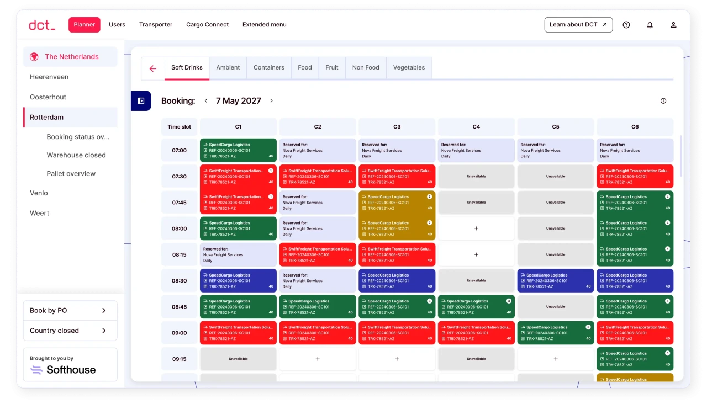Add booking in C4 at 08:00

tap(476, 228)
